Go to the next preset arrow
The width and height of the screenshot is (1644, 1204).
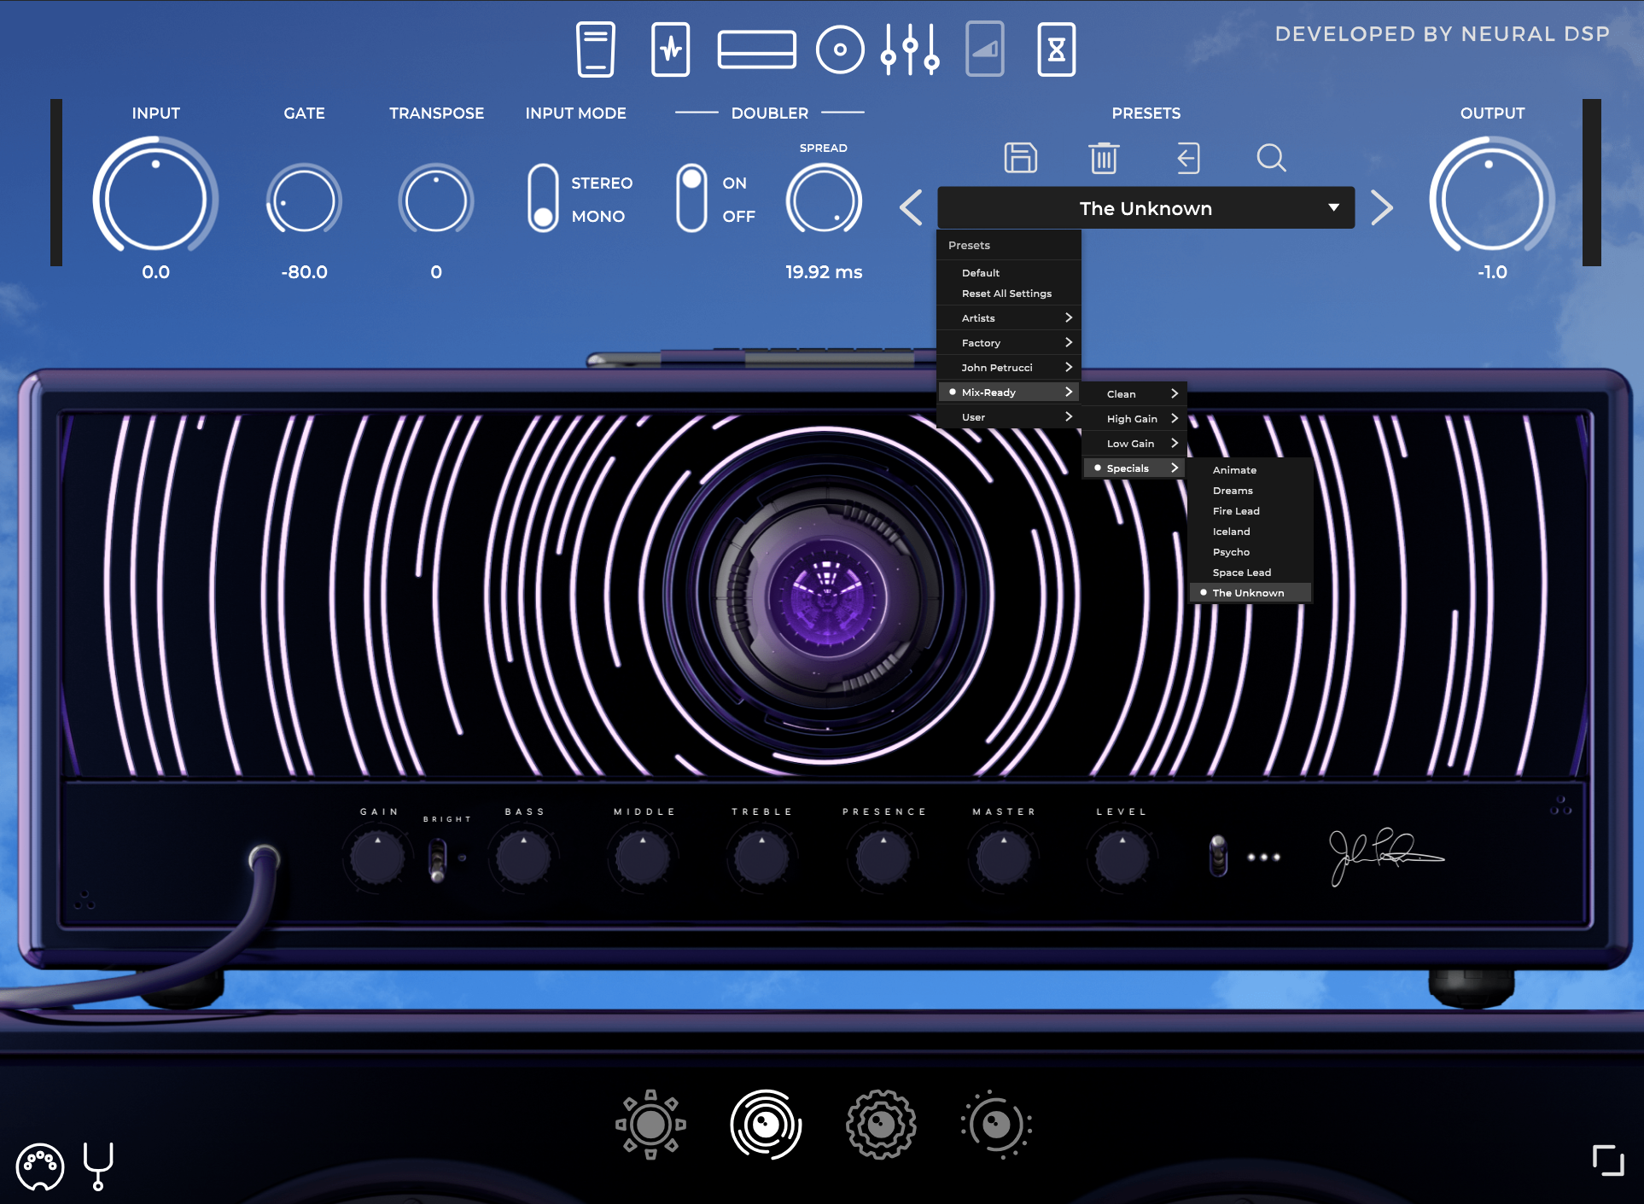[1382, 207]
